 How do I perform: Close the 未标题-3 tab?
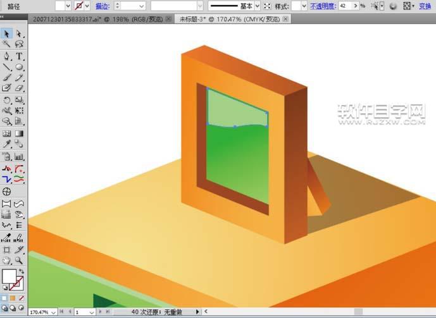click(x=285, y=18)
